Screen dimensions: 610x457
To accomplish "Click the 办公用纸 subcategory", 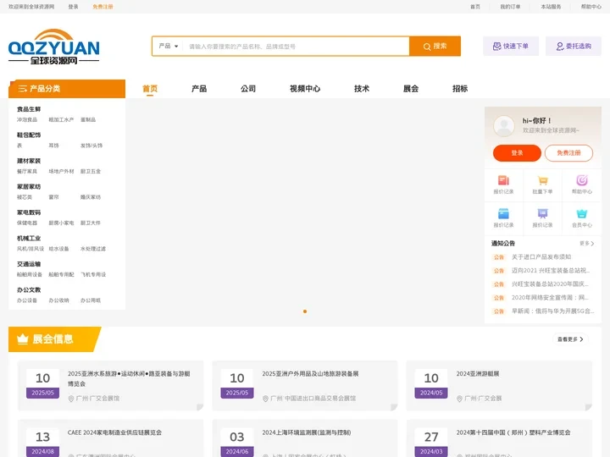I will point(91,300).
